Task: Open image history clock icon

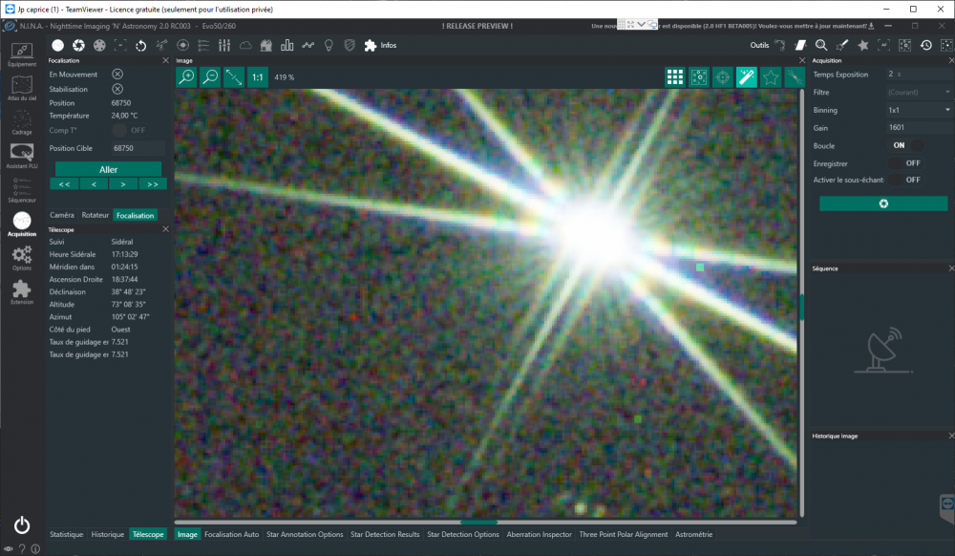Action: pyautogui.click(x=925, y=45)
